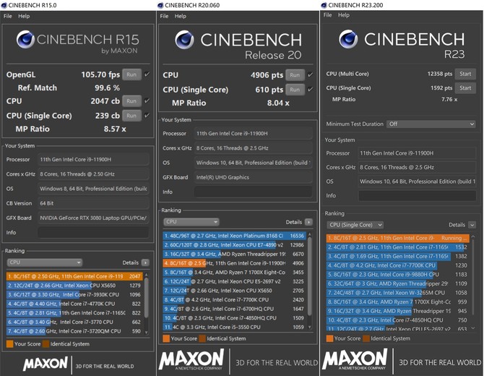Screen dimensions: 484x376
Task: Open the CPU ranking dropdown in R15
Action: (45, 262)
